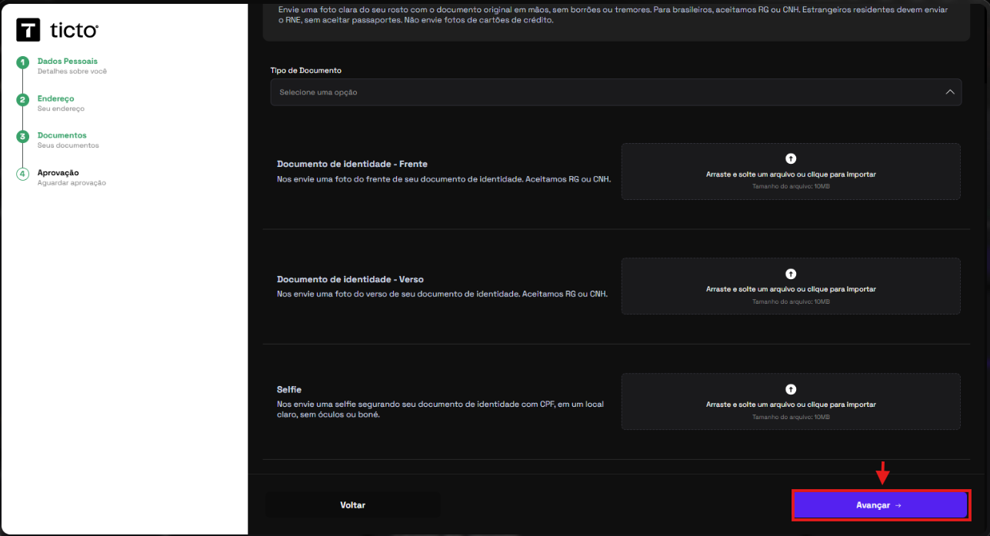Click the ticto brand name text

click(x=74, y=31)
